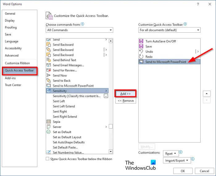Click the << Remove button
This screenshot has width=216, height=176.
(x=126, y=100)
